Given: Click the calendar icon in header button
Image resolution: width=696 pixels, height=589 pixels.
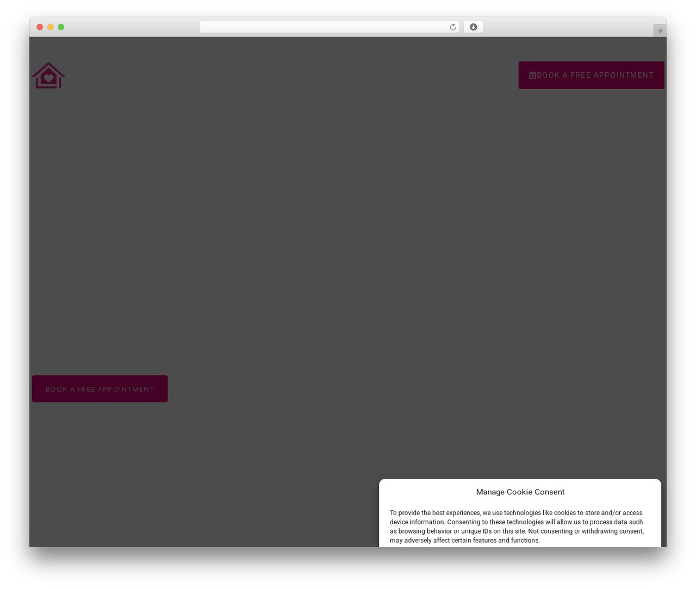Looking at the screenshot, I should coord(532,76).
